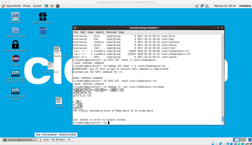The width and height of the screenshot is (252, 145).
Task: Click /user/root path in terminal
Action: click(x=168, y=48)
